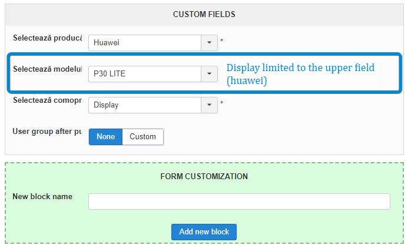Viewport: 408px width, 252px height.
Task: Click the "Selectează comopr" field label
Action: click(47, 100)
